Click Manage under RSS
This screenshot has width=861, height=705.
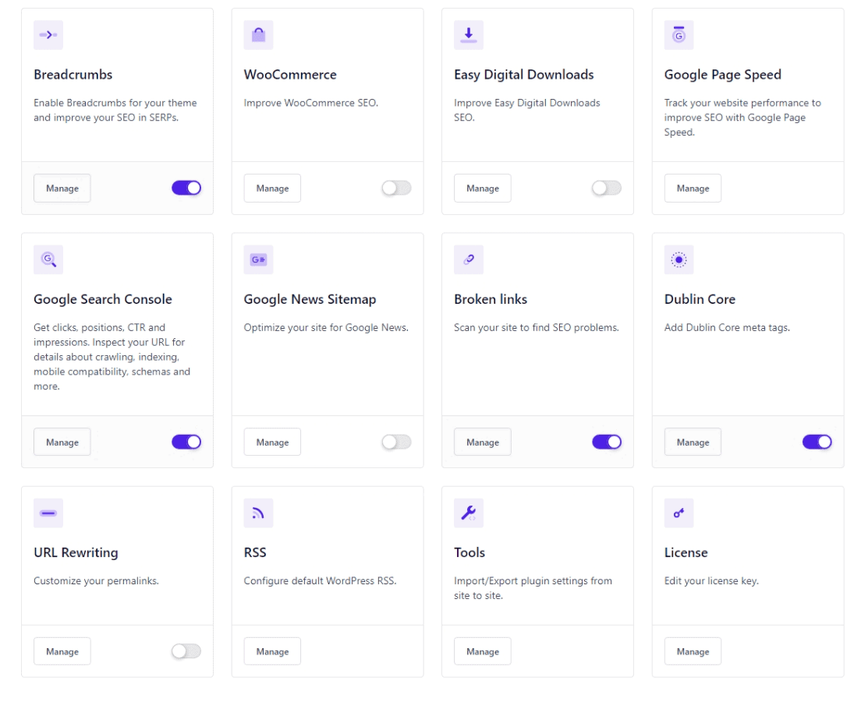tap(272, 652)
